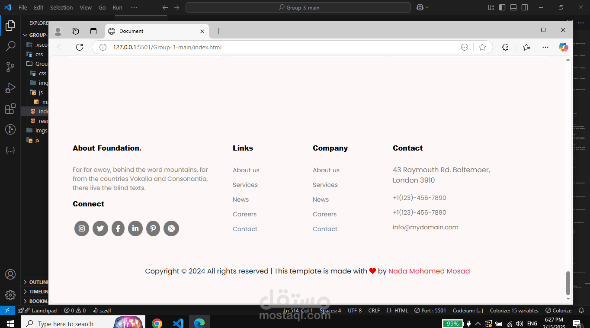
Task: Click the Twitter icon in the footer
Action: [x=100, y=228]
